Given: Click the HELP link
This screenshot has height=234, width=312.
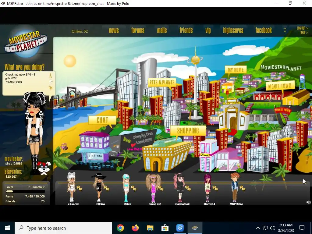Looking at the screenshot, I should 304,33.
